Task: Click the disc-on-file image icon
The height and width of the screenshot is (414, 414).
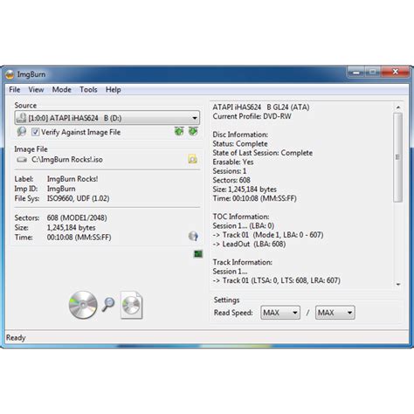Action: click(131, 305)
